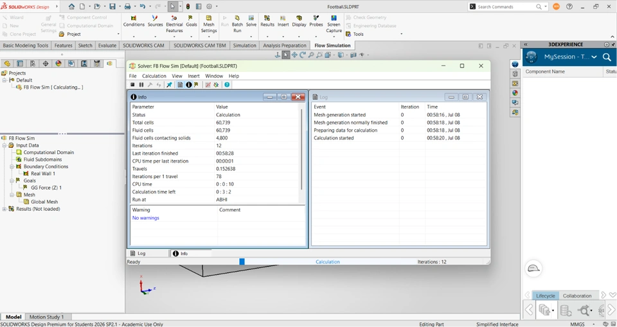Collapse the Mesh tree node
Image resolution: width=617 pixels, height=327 pixels.
pos(12,195)
